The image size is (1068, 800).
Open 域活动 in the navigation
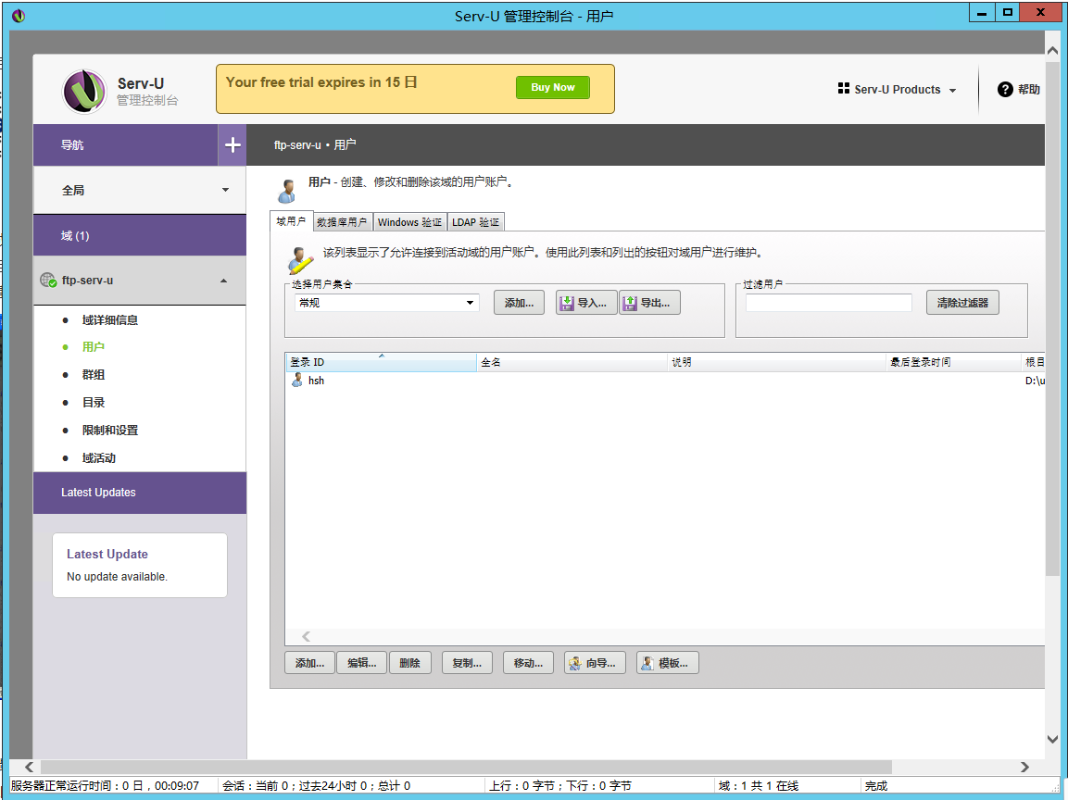tap(99, 458)
